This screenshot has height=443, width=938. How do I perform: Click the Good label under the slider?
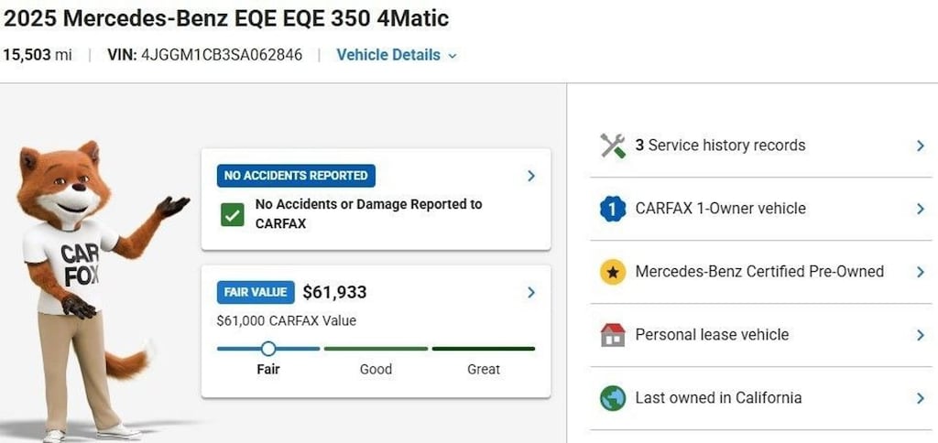376,370
